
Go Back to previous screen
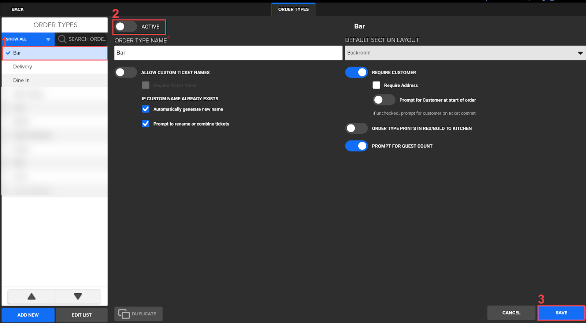[x=18, y=9]
